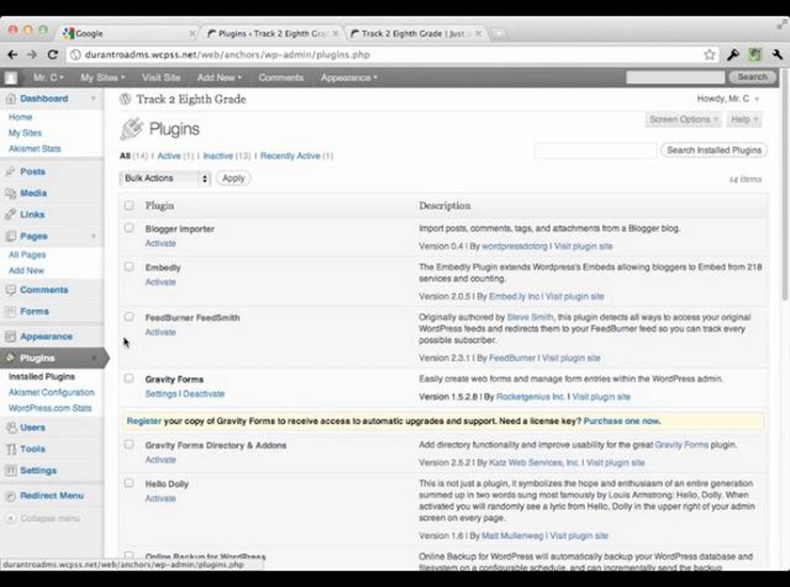
Task: Toggle the select-all checkbox in Plugin header
Action: 129,206
